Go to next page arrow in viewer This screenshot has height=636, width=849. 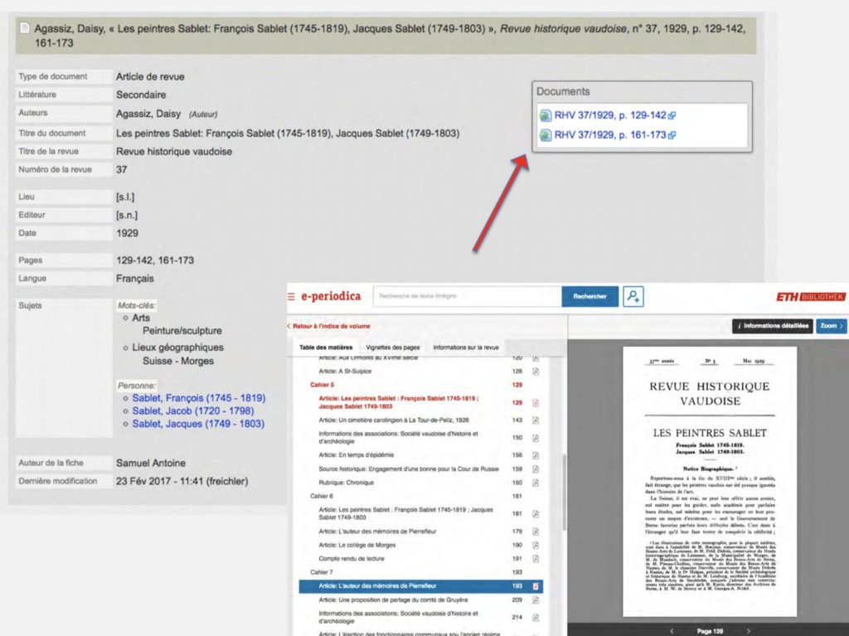click(x=748, y=631)
